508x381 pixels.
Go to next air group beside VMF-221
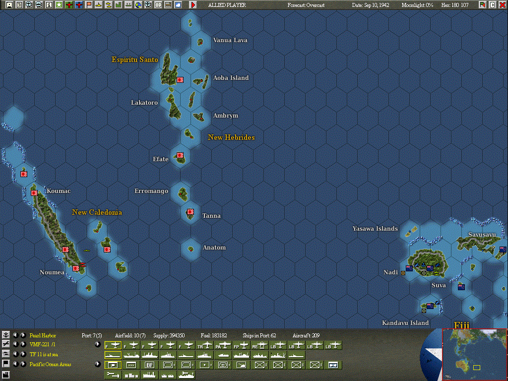point(23,344)
